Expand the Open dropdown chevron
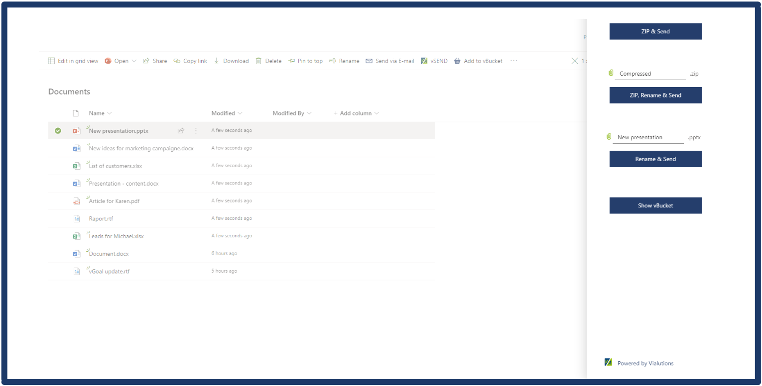This screenshot has width=762, height=386. [134, 61]
